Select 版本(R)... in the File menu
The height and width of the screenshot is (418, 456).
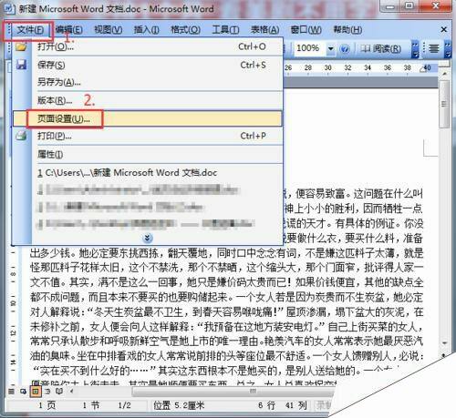(148, 100)
